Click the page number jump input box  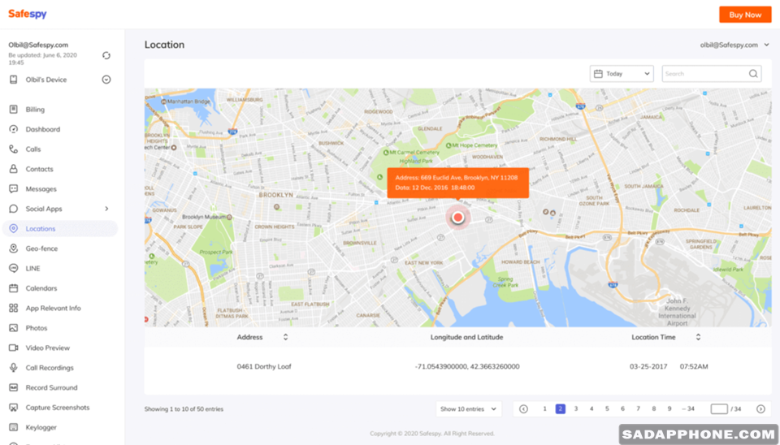[719, 408]
